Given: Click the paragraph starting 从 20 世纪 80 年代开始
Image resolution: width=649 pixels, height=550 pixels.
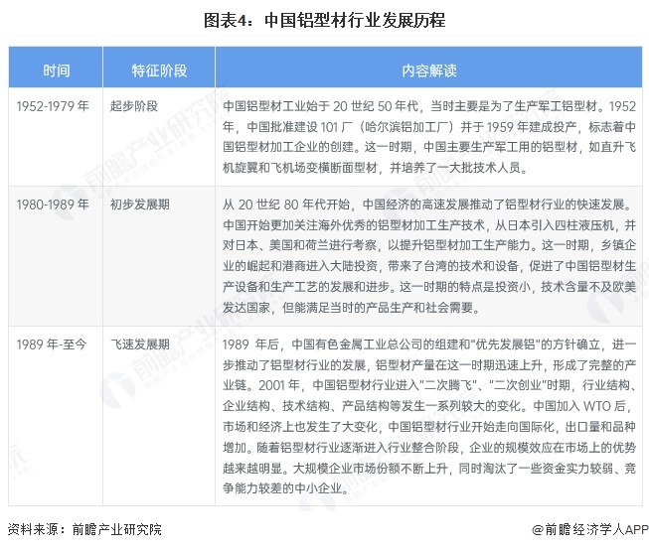Looking at the screenshot, I should pyautogui.click(x=429, y=256).
